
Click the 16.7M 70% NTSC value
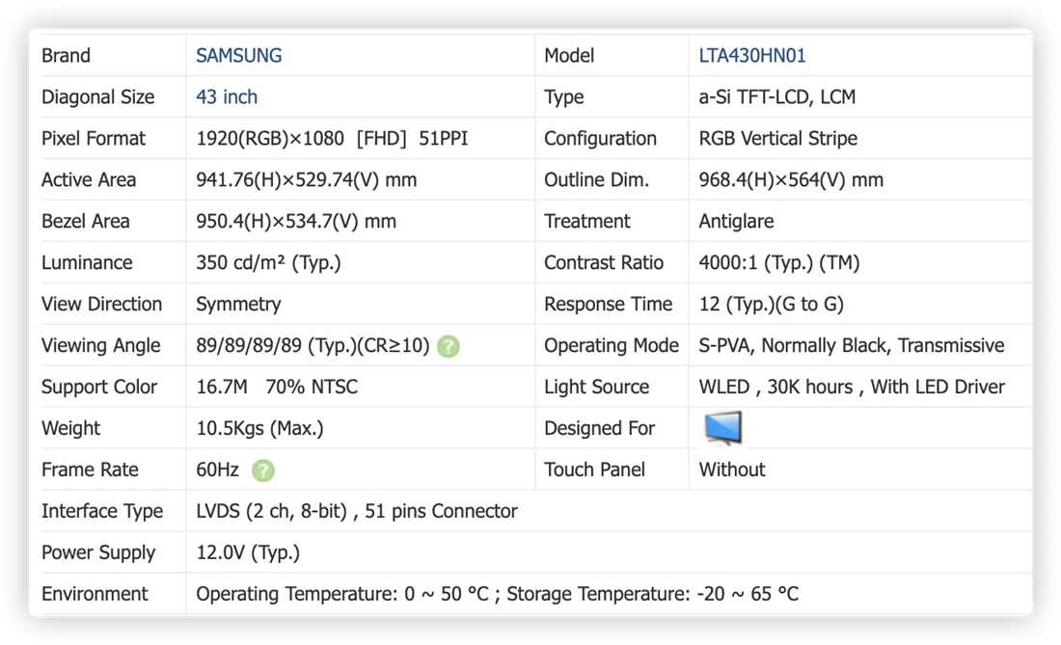277,387
